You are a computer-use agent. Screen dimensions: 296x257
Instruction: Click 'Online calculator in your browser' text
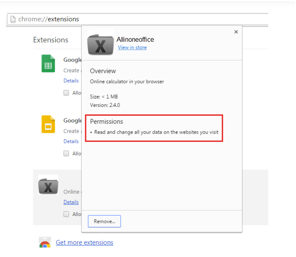127,82
